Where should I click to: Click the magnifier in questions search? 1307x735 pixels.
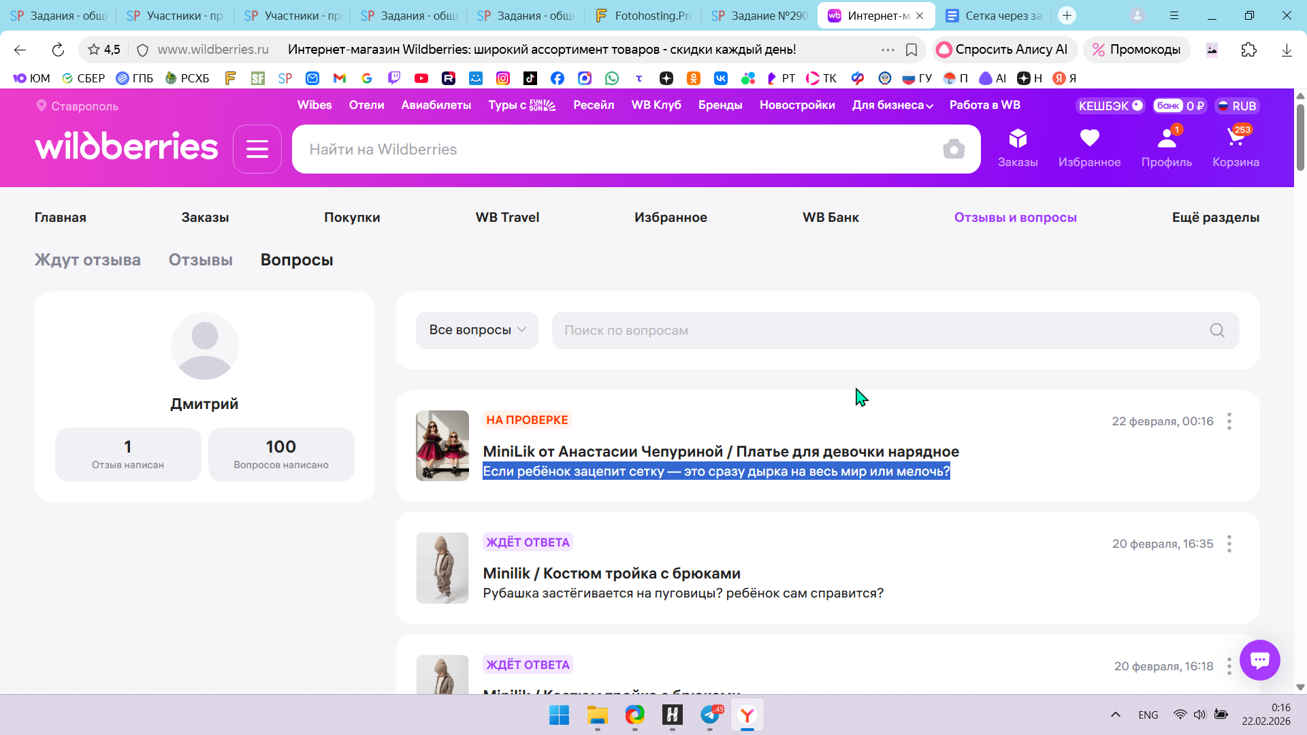[1216, 331]
